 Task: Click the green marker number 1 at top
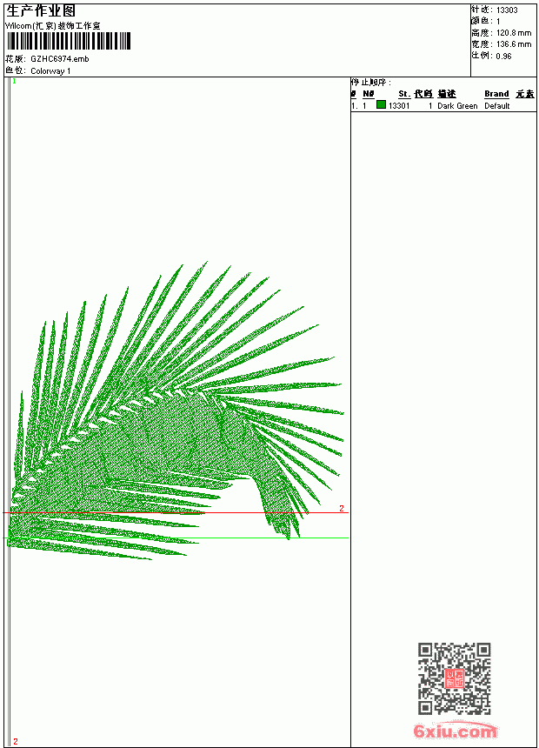14,82
